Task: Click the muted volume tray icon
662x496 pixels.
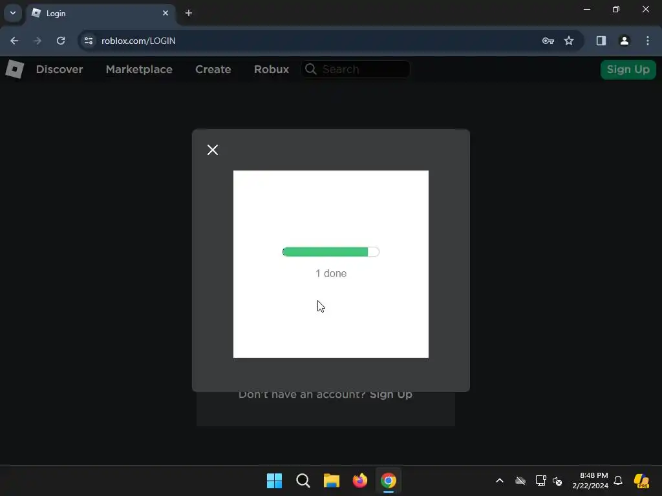Action: (557, 480)
